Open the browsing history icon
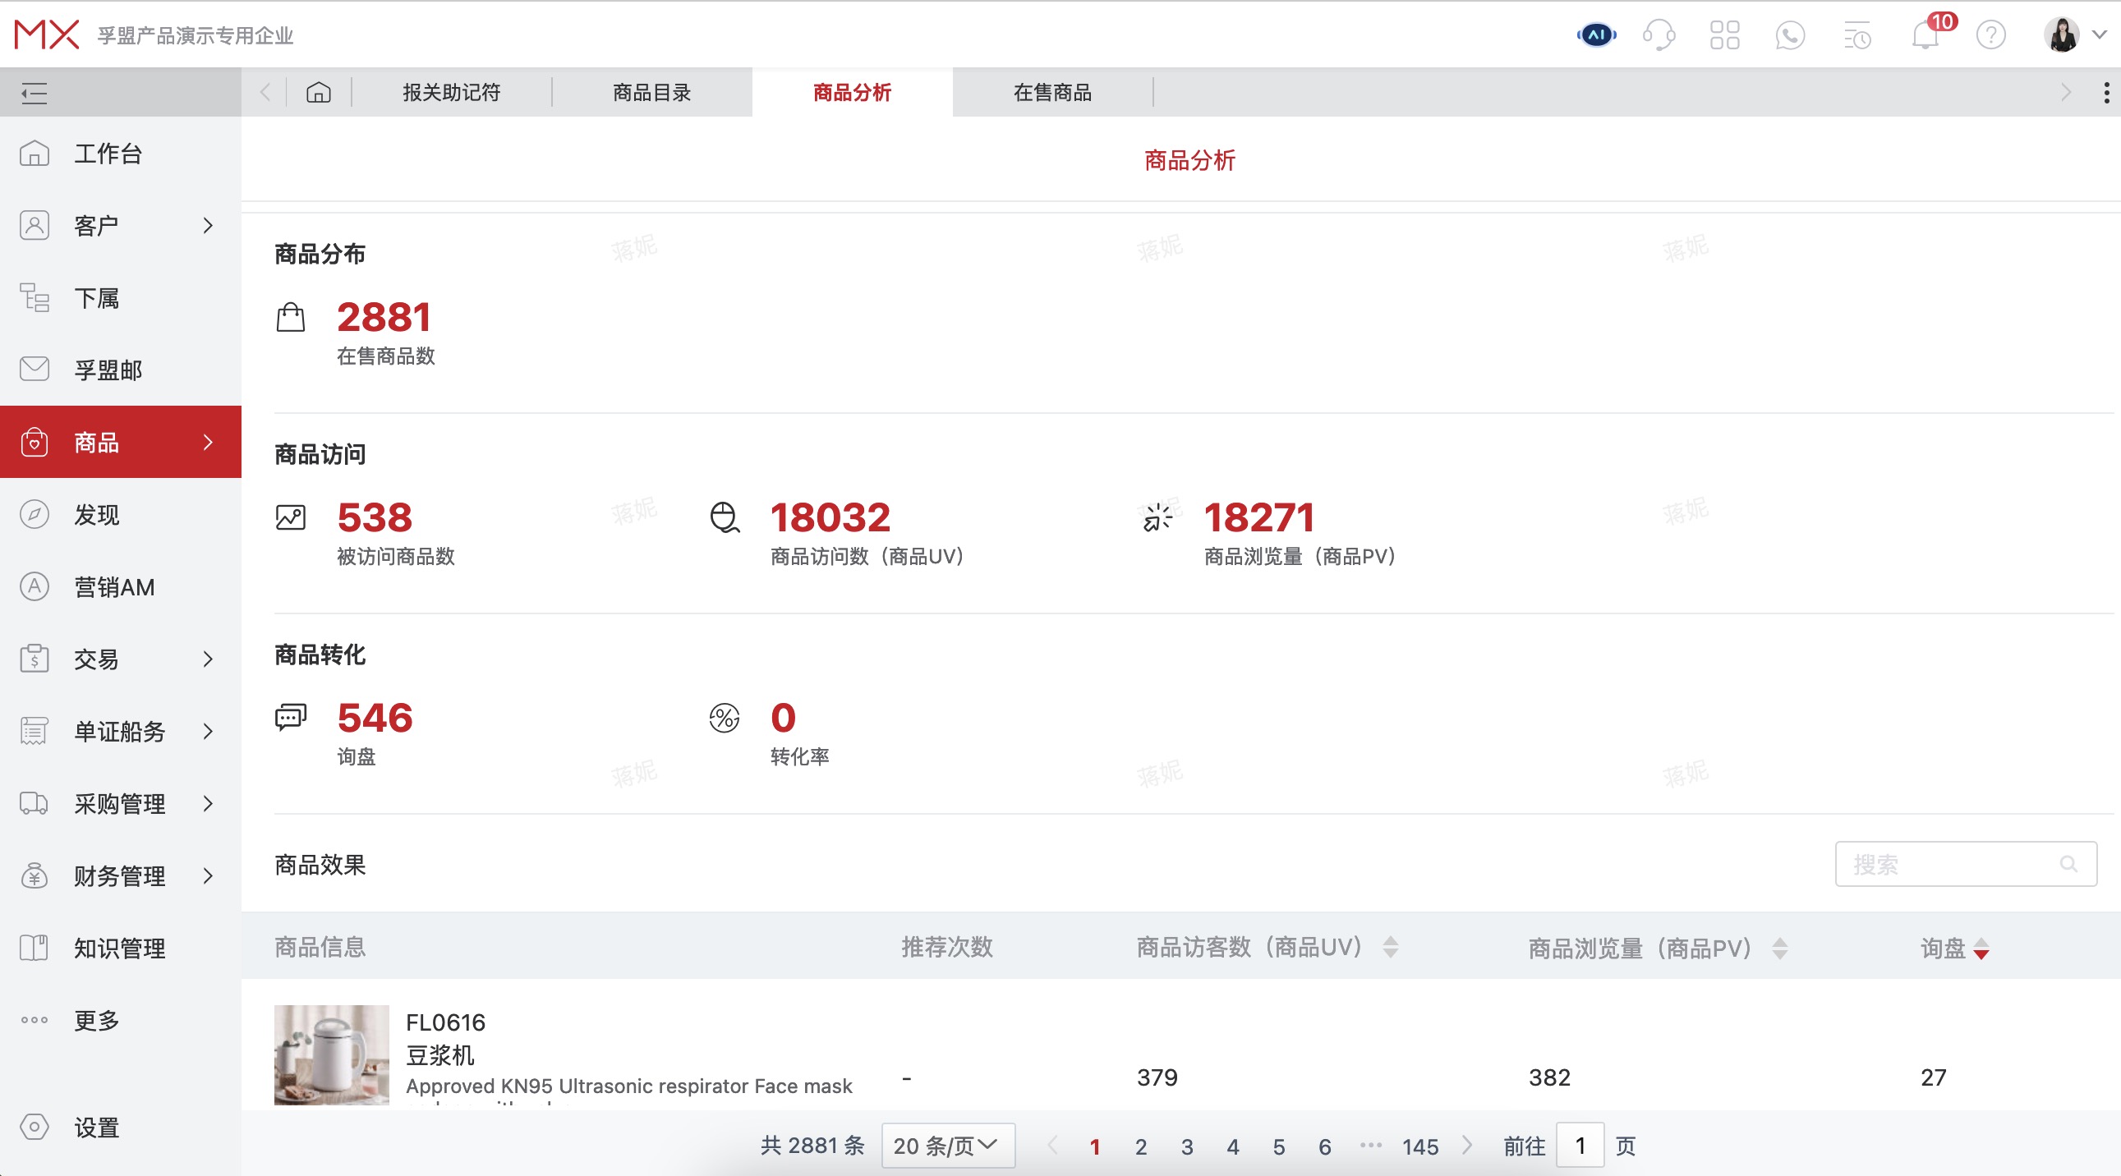Viewport: 2121px width, 1176px height. point(1856,34)
